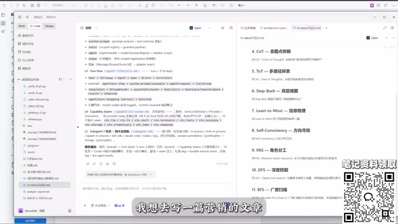Open the file list three-dot menu
The width and height of the screenshot is (398, 224).
pyautogui.click(x=70, y=80)
